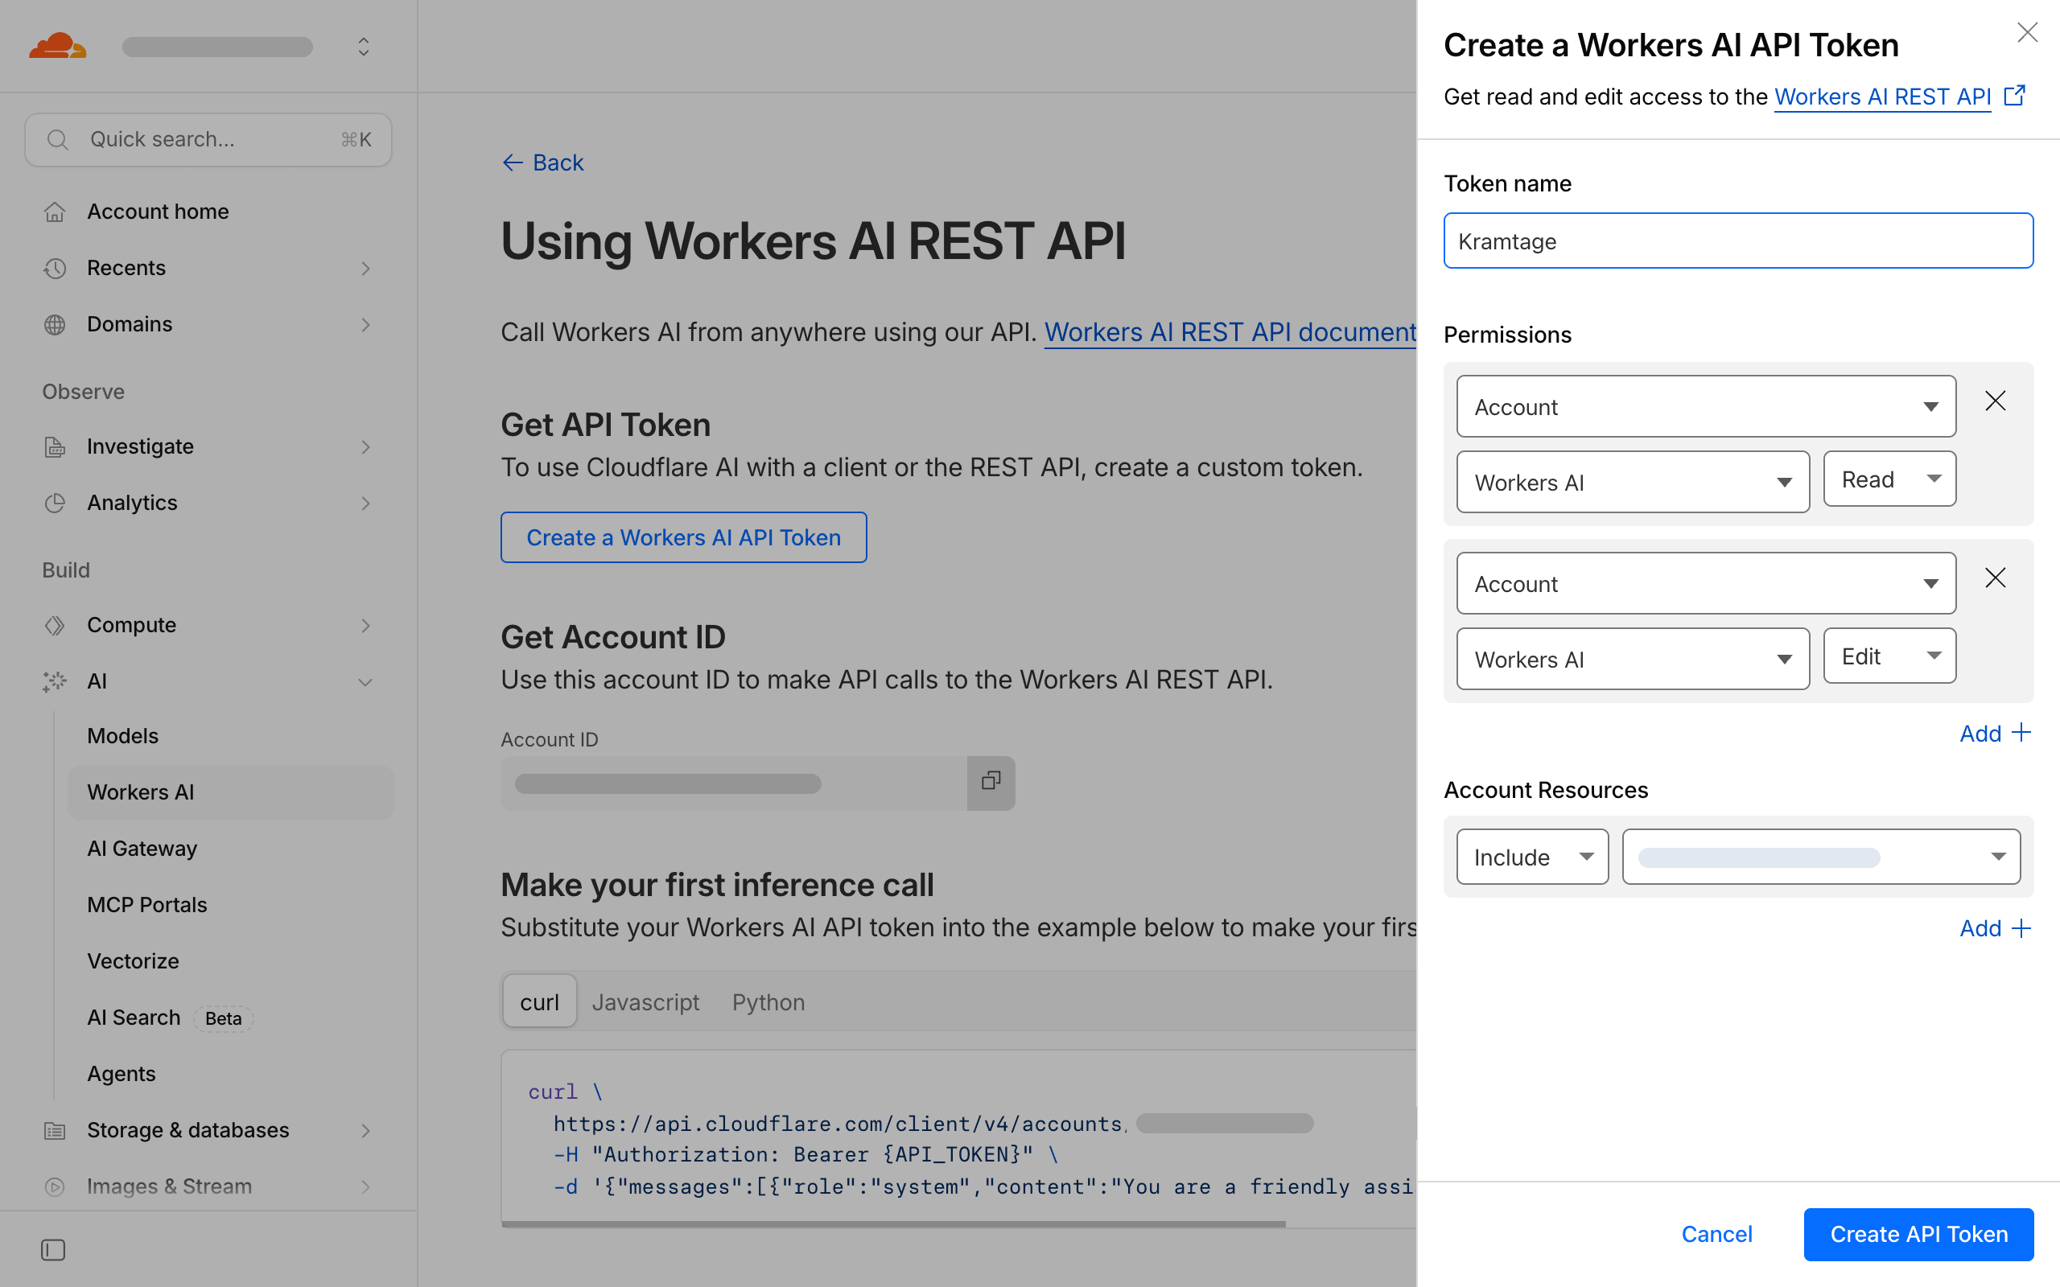Switch to the Javascript code tab

tap(646, 1002)
